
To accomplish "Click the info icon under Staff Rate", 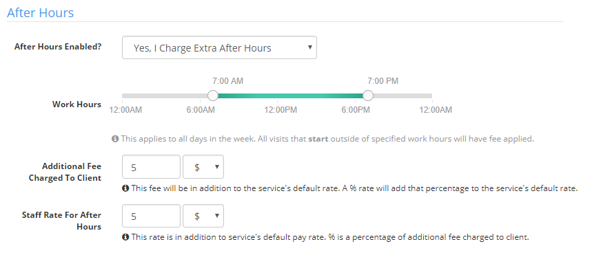I will [125, 237].
